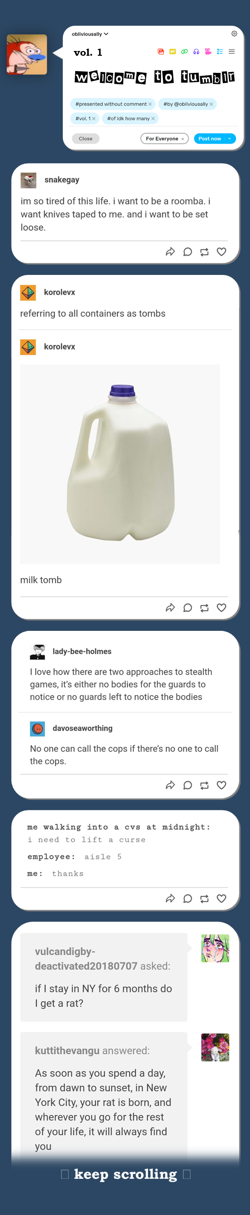This screenshot has height=1215, width=250.
Task: Like the milk tomb post
Action: [x=221, y=607]
